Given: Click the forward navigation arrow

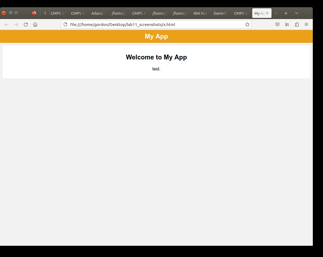Looking at the screenshot, I should (16, 25).
